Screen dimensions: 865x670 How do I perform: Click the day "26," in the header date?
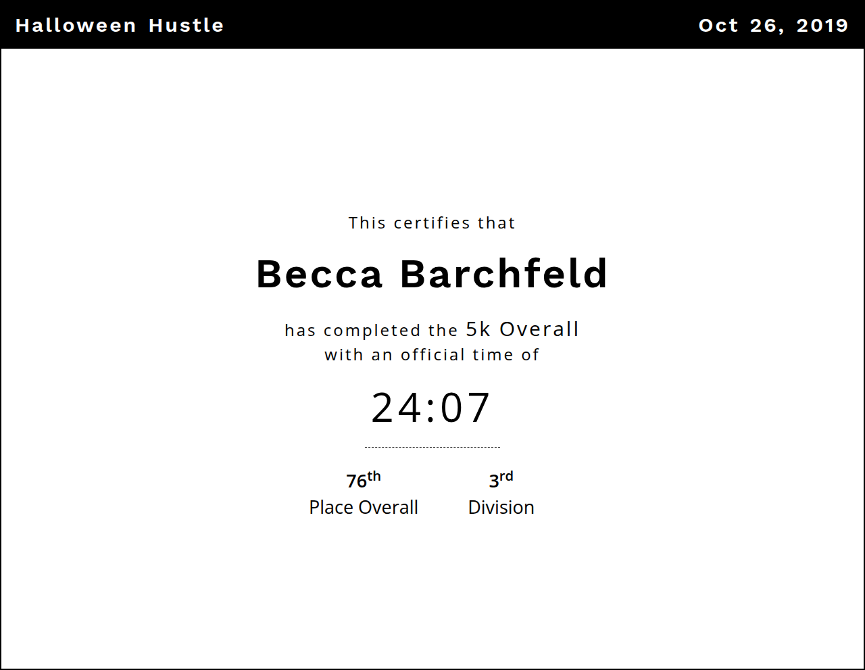(x=767, y=25)
